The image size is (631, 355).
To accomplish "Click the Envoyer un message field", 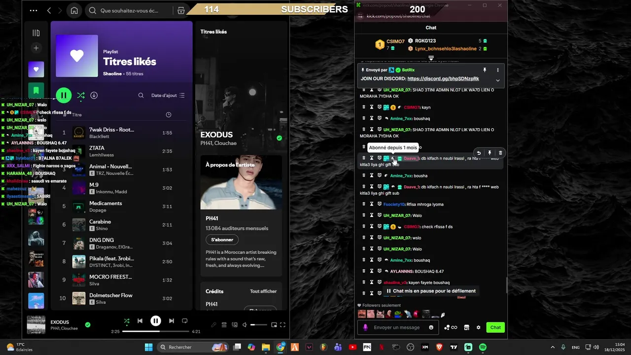I will pyautogui.click(x=396, y=327).
